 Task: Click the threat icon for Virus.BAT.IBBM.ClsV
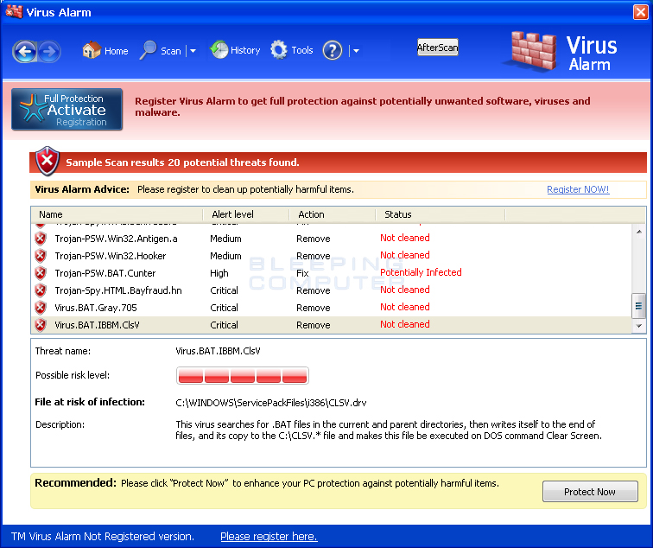pyautogui.click(x=41, y=325)
